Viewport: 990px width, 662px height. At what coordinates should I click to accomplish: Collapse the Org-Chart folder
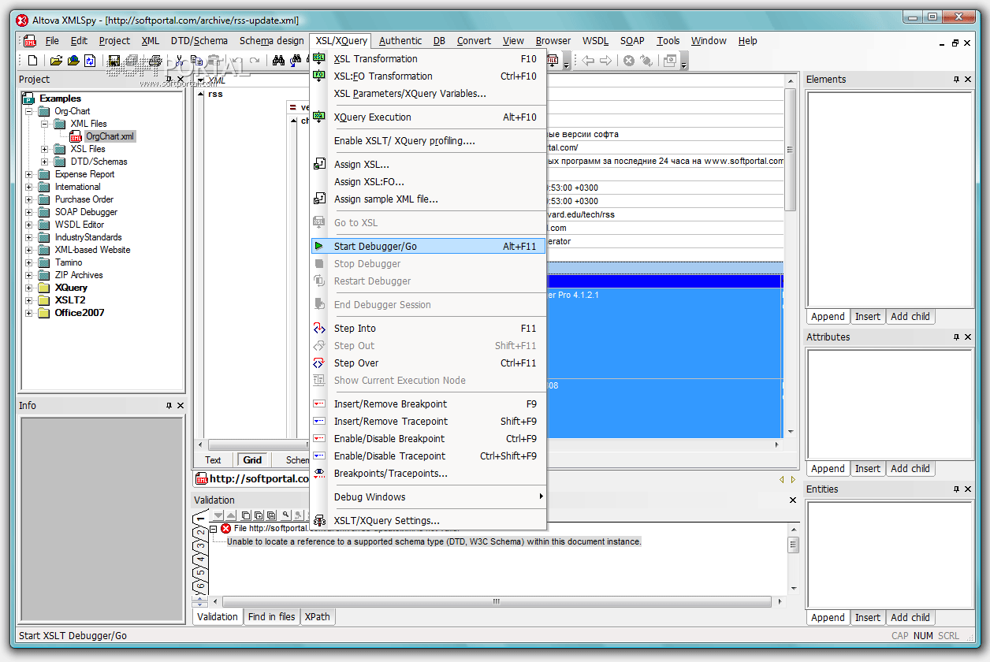(x=29, y=111)
